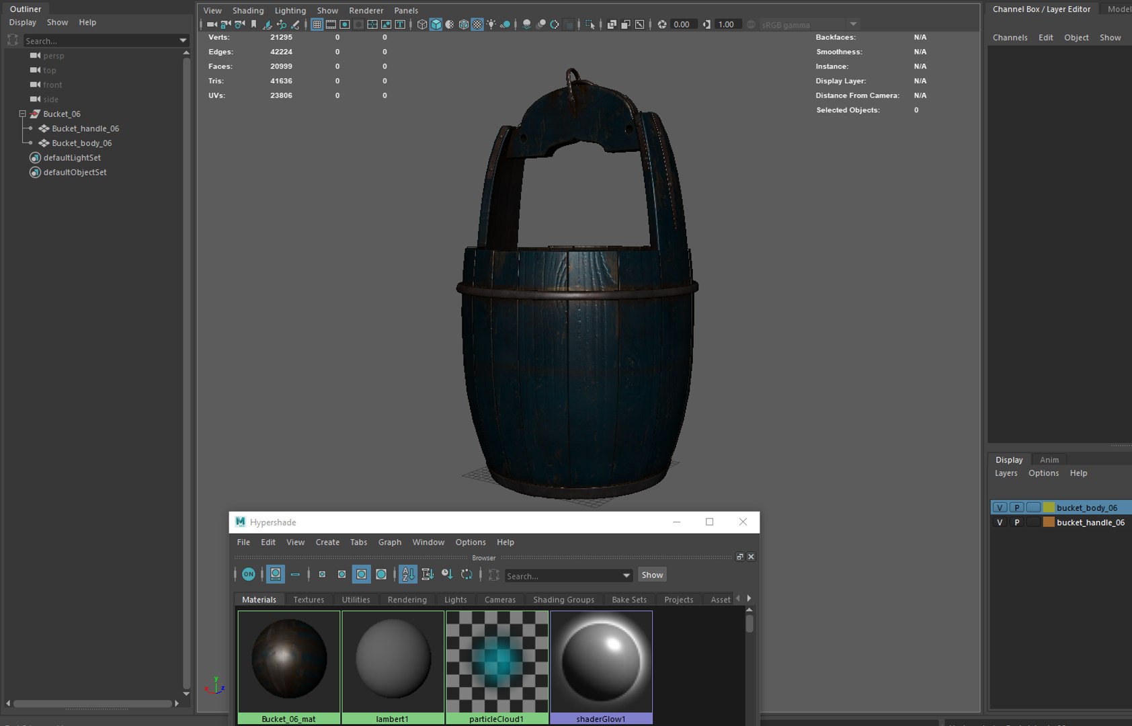This screenshot has width=1132, height=726.
Task: Open the Outliner search filter dropdown
Action: pos(183,41)
